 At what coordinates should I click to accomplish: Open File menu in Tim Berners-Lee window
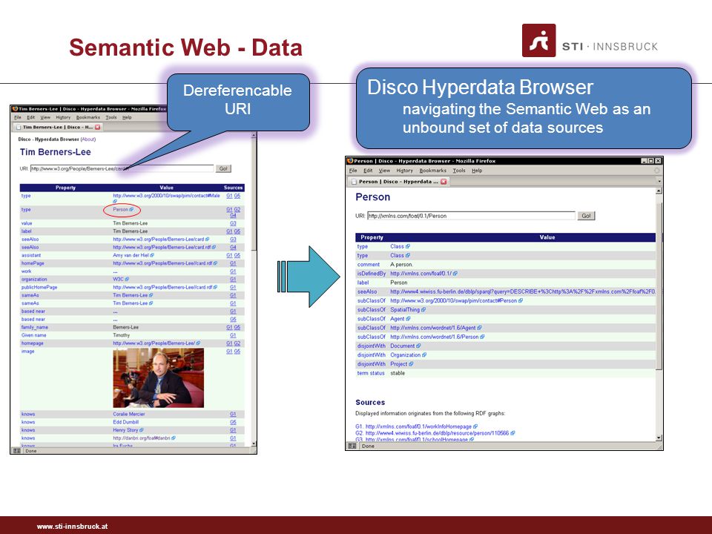(x=17, y=117)
